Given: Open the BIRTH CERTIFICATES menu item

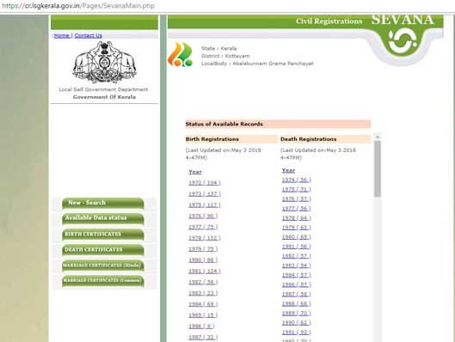Looking at the screenshot, I should click(x=103, y=235).
